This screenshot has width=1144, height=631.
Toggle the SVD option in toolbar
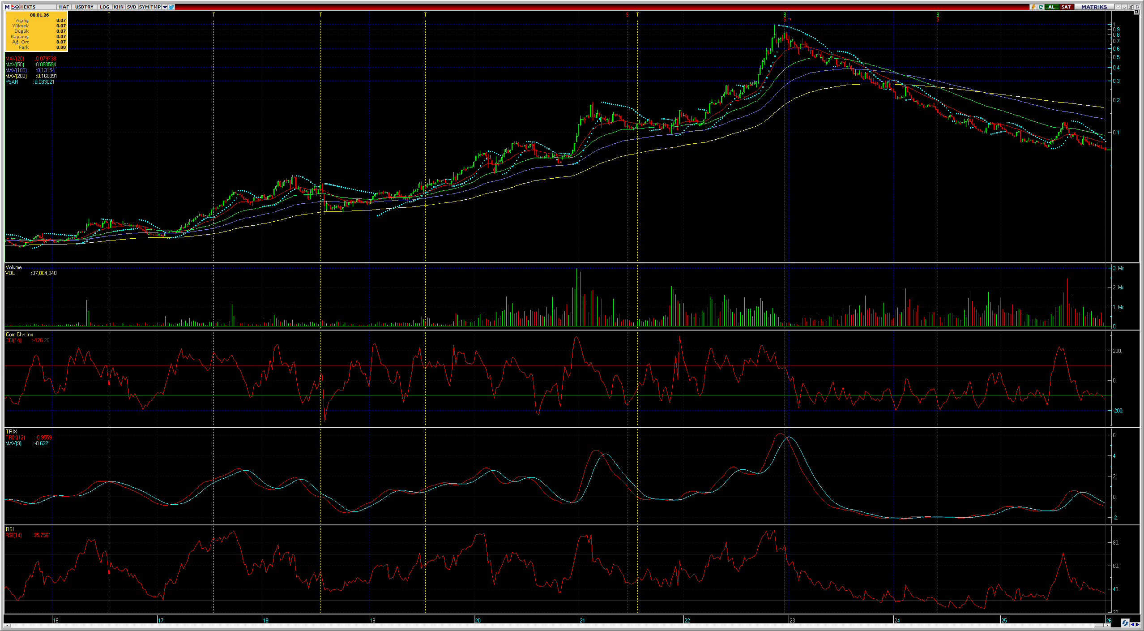pos(132,7)
